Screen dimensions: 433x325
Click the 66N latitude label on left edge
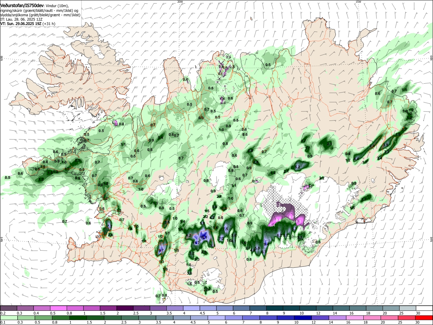coord(2,59)
